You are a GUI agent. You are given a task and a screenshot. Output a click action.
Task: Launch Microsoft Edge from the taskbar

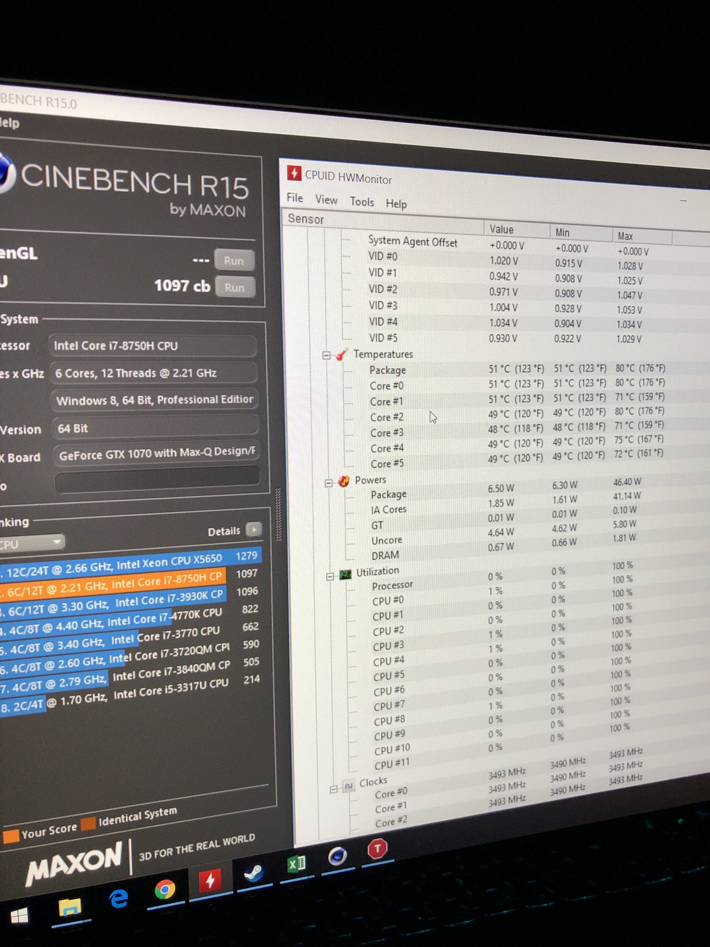(118, 899)
